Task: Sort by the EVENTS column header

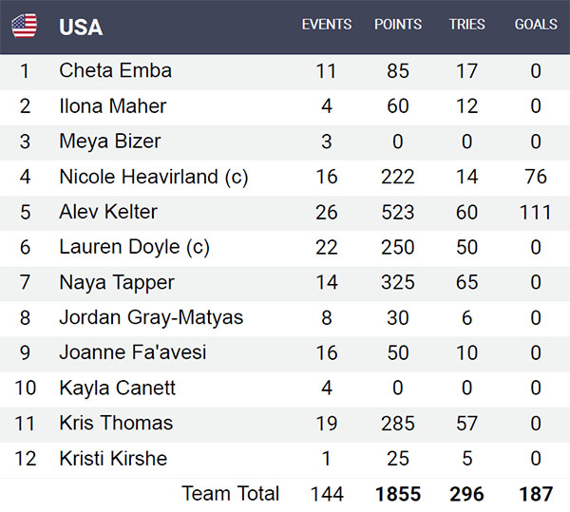Action: pyautogui.click(x=327, y=25)
